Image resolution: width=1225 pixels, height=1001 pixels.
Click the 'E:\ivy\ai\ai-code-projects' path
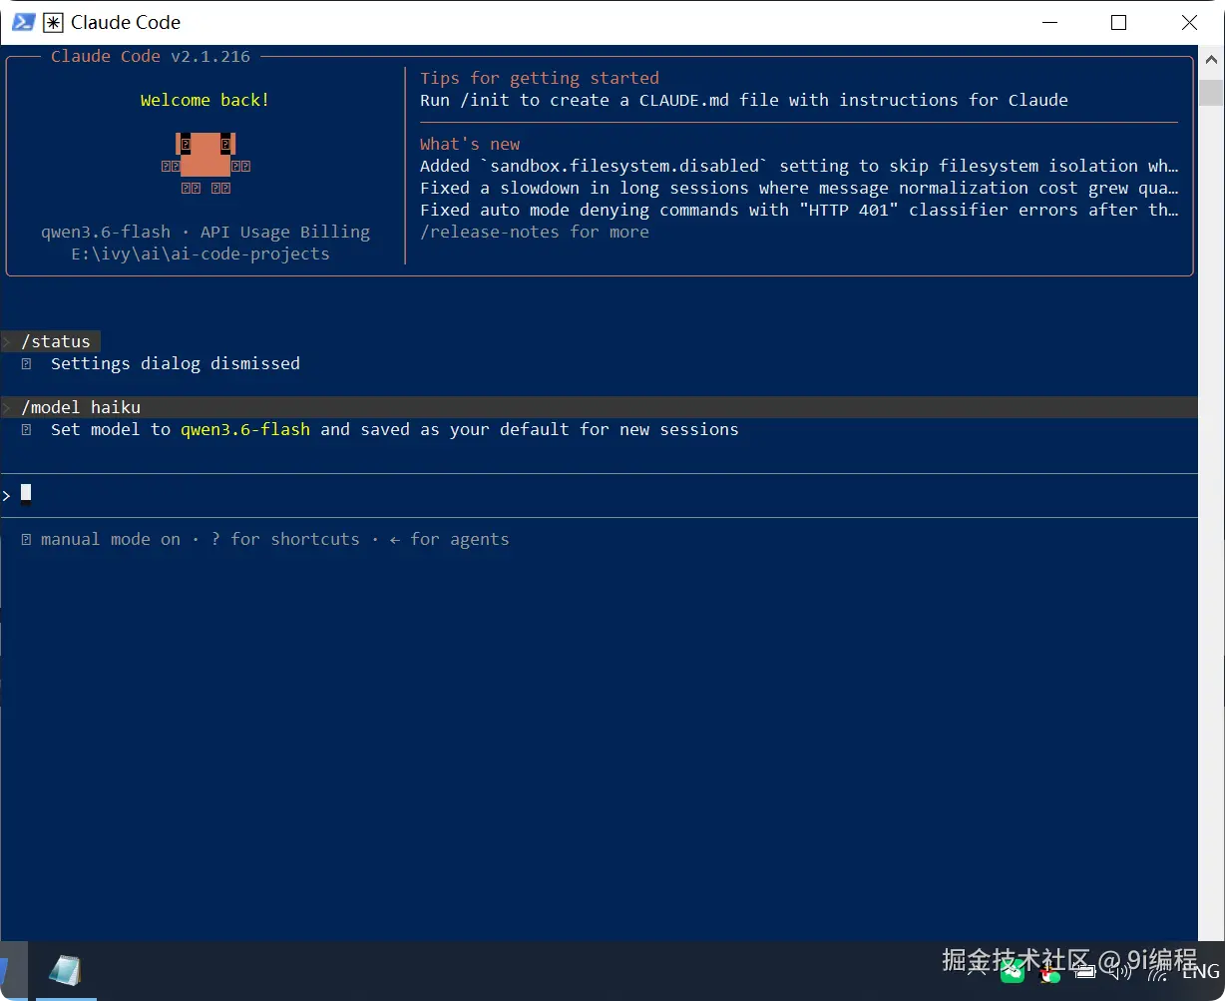coord(201,253)
